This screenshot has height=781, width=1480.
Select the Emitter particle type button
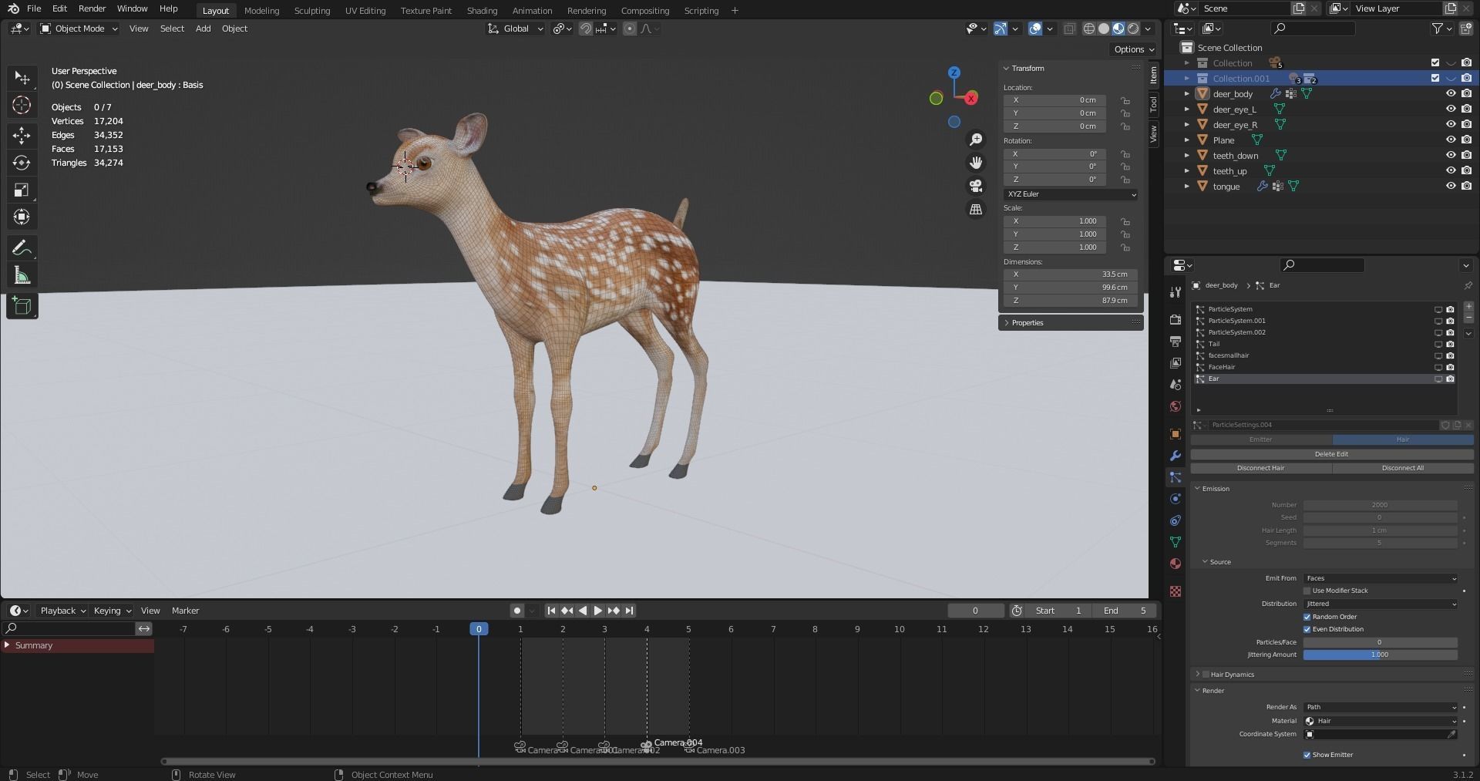point(1260,439)
